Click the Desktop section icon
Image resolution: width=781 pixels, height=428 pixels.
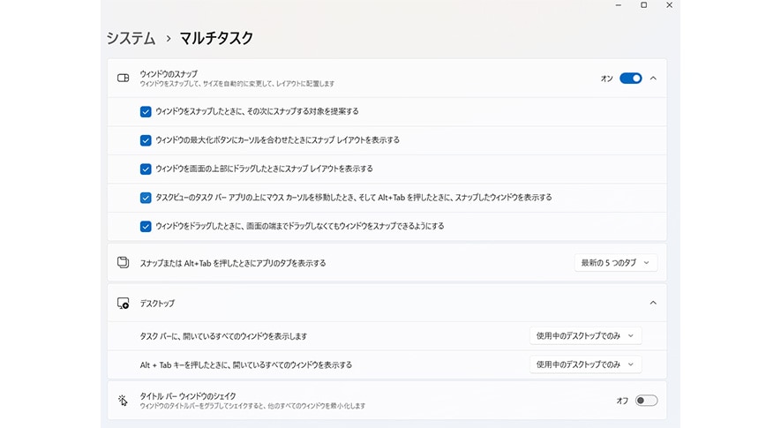[x=123, y=303]
